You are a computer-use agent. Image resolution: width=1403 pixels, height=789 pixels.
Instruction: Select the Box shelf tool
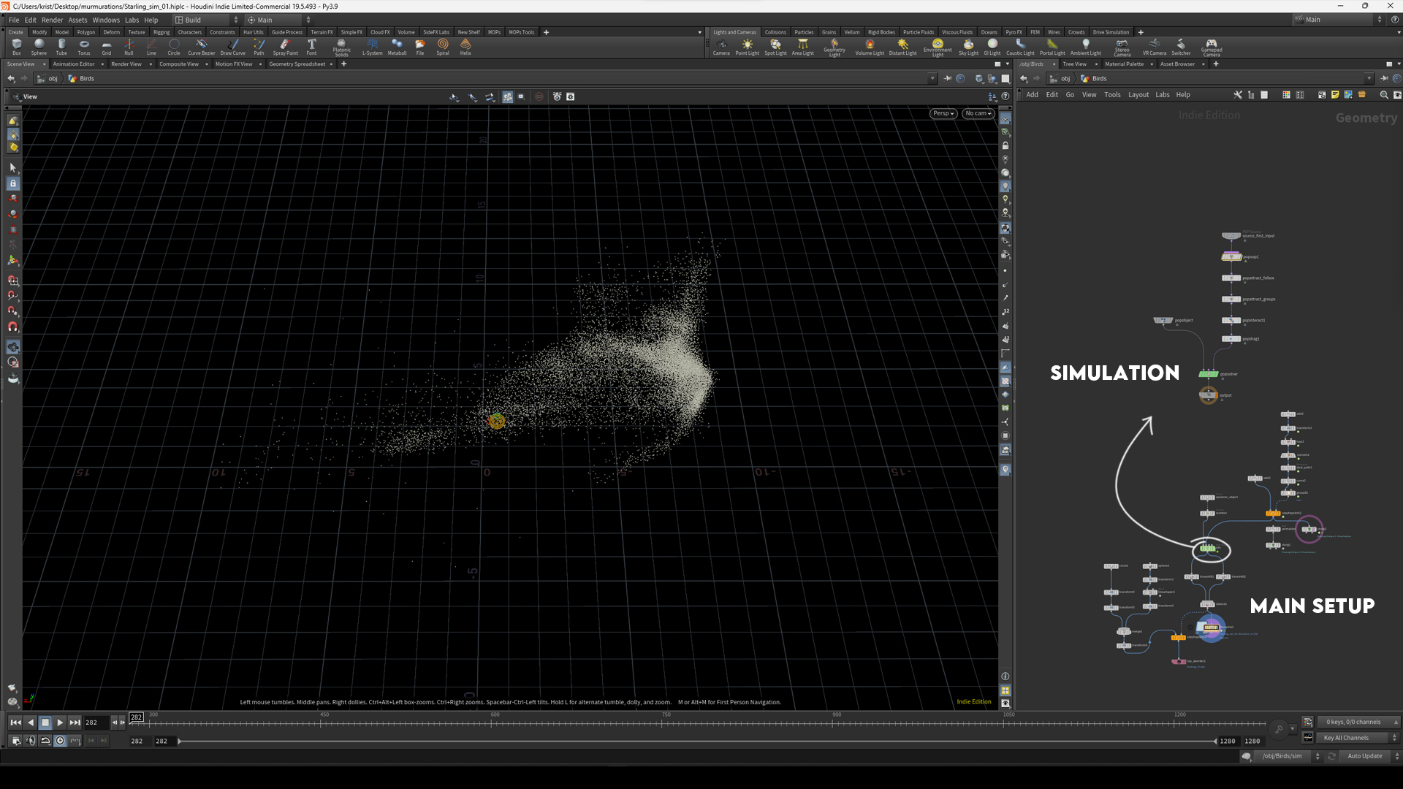coord(16,46)
